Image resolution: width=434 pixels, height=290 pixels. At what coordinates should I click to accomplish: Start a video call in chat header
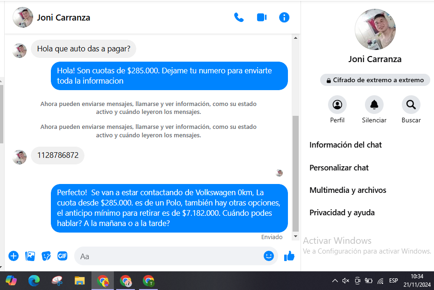pos(261,18)
